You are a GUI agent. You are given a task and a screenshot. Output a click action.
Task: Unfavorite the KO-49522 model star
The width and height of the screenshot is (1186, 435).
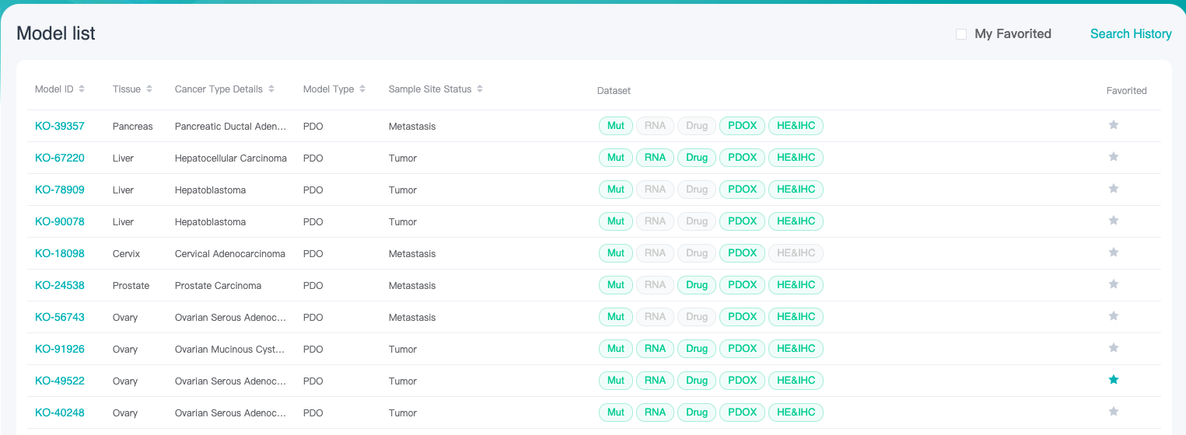click(x=1113, y=380)
